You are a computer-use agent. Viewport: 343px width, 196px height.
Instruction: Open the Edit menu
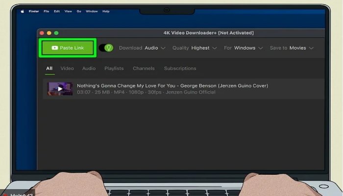click(x=57, y=11)
